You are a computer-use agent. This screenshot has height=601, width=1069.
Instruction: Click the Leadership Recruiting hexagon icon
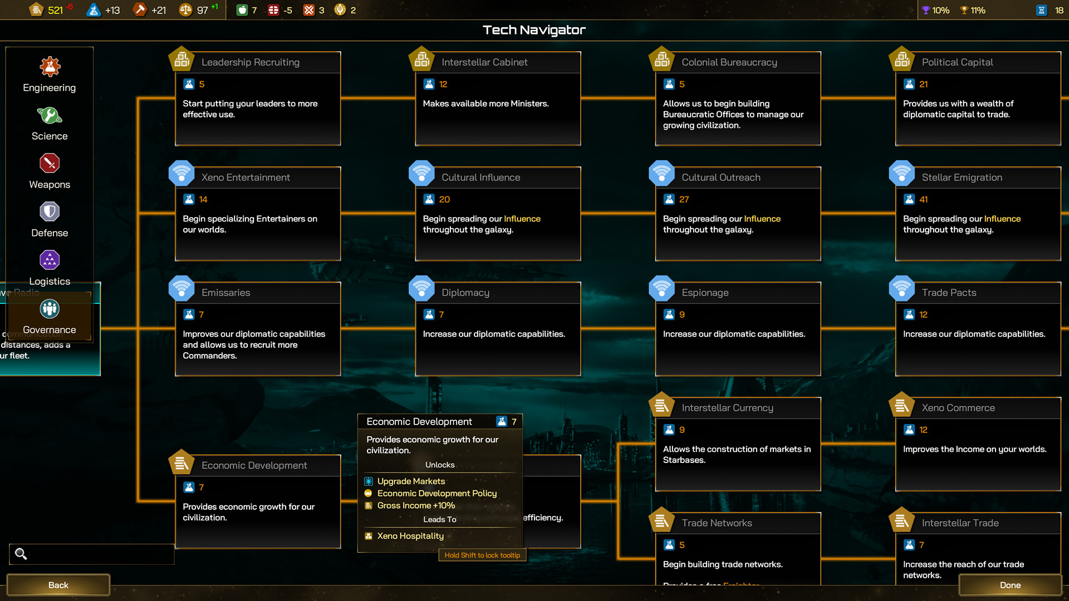[x=182, y=59]
